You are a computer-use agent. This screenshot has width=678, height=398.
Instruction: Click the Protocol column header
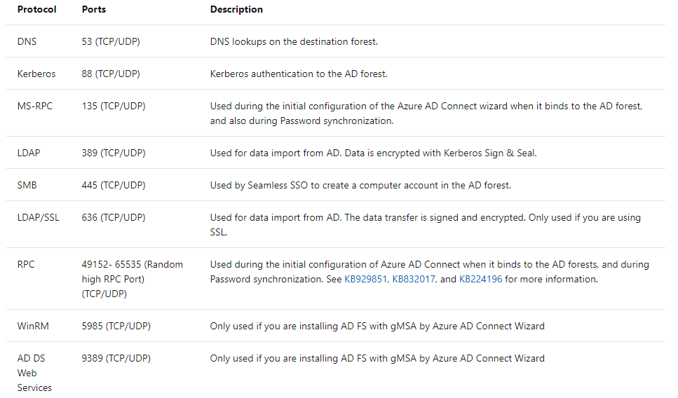[36, 10]
